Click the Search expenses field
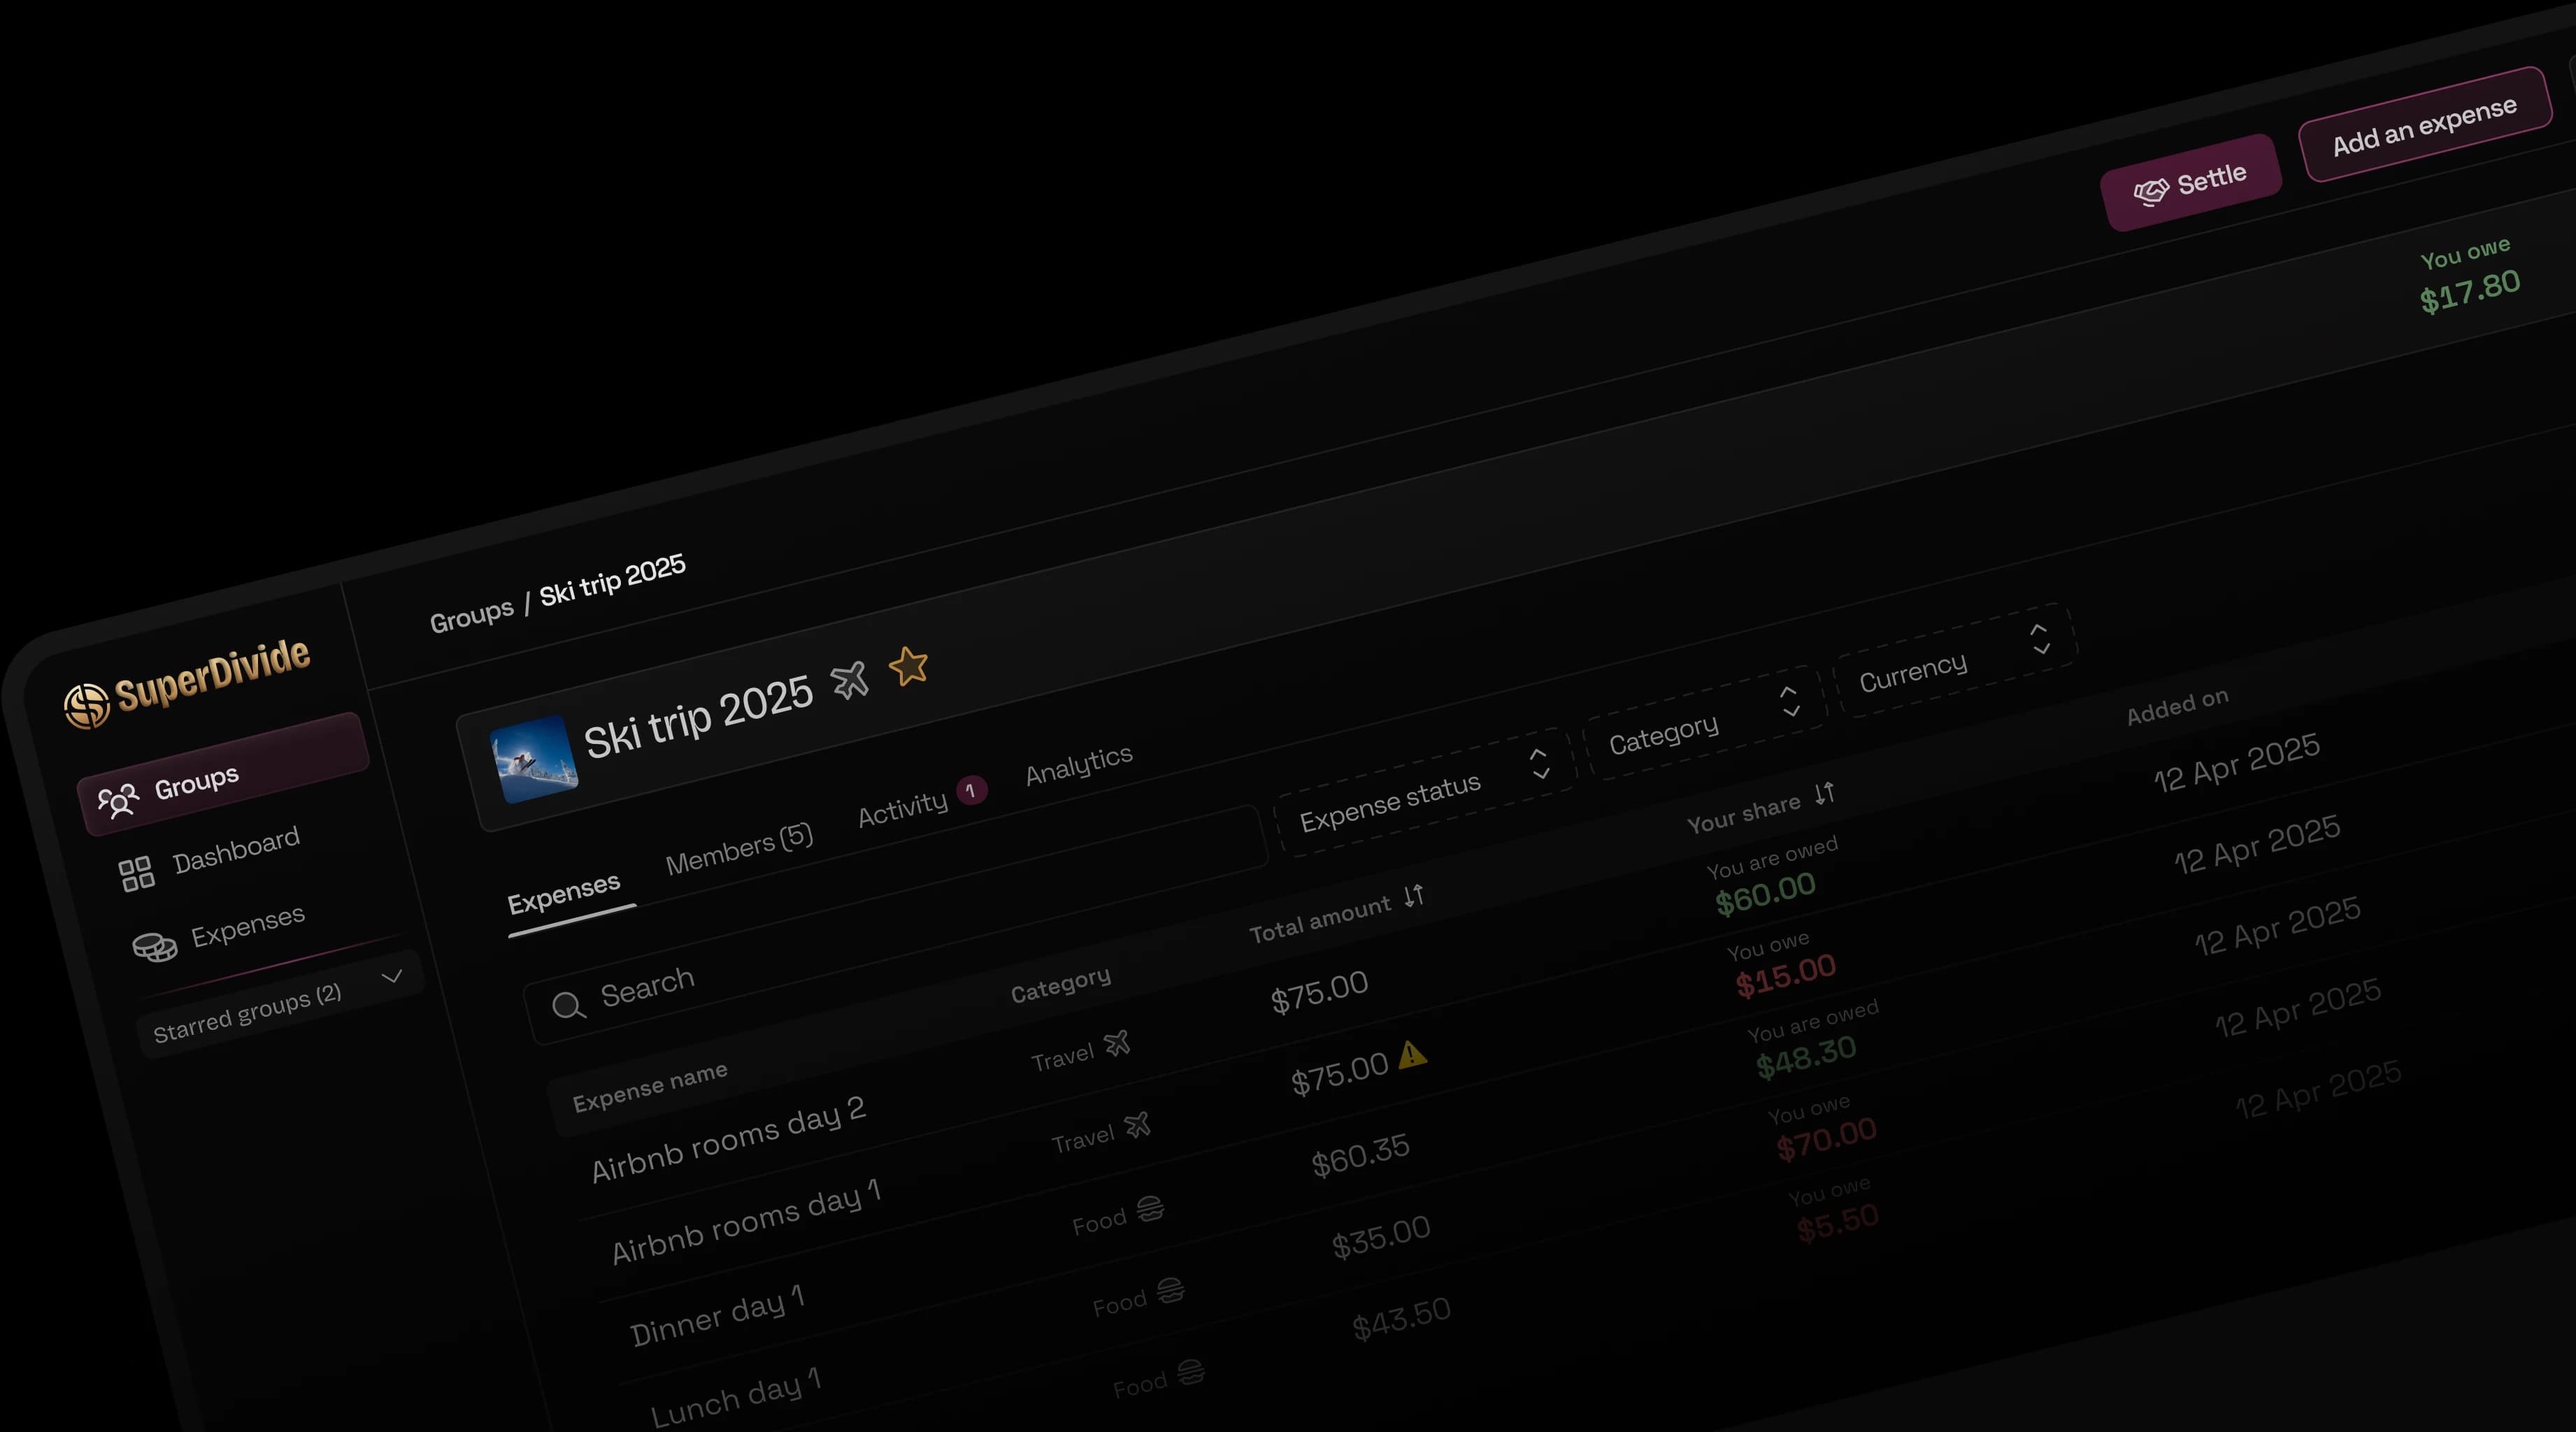Viewport: 2576px width, 1432px height. 895,925
